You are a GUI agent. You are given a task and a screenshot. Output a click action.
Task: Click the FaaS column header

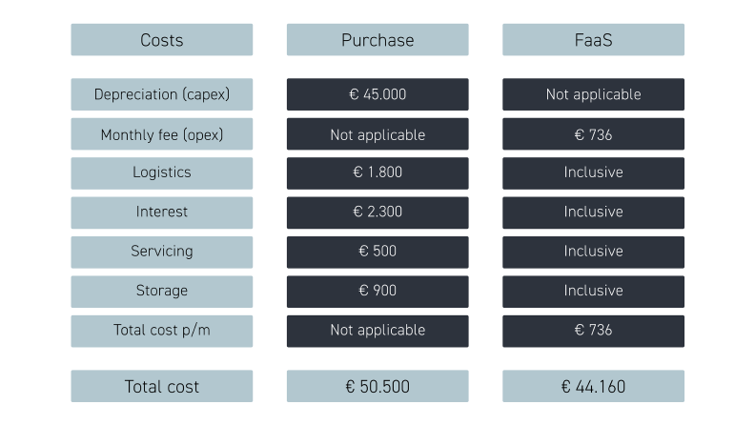[593, 40]
